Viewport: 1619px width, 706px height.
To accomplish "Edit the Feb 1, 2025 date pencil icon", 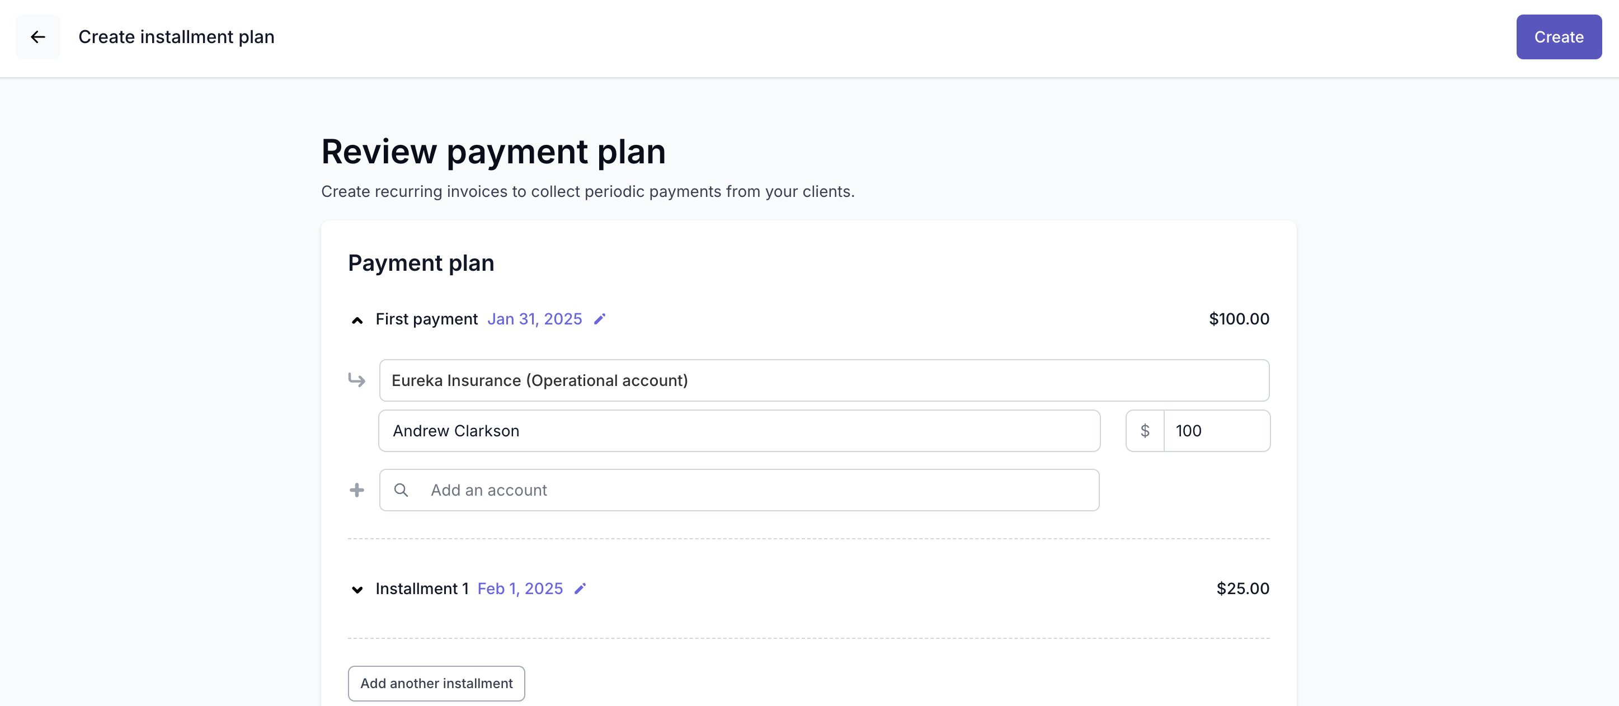I will coord(580,589).
